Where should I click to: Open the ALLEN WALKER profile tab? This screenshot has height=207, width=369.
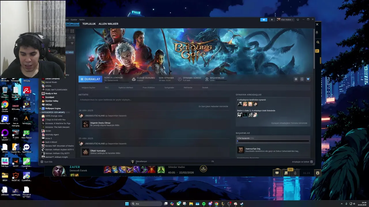pyautogui.click(x=108, y=24)
